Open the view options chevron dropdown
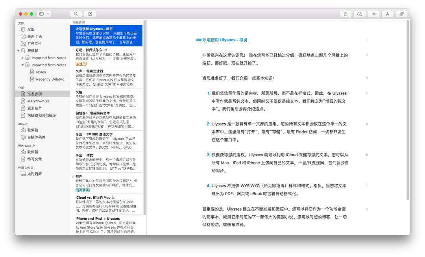This screenshot has height=257, width=425. point(49,13)
